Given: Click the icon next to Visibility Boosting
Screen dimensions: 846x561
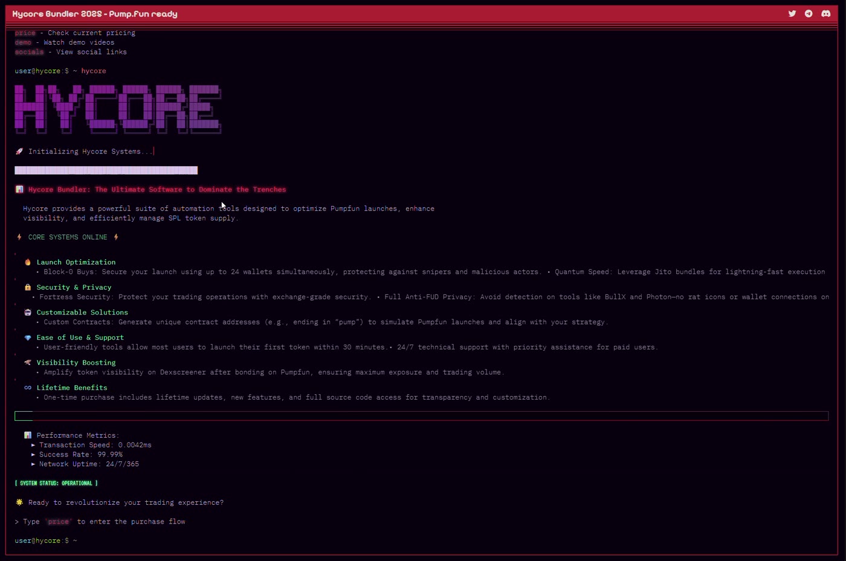Looking at the screenshot, I should [x=28, y=363].
